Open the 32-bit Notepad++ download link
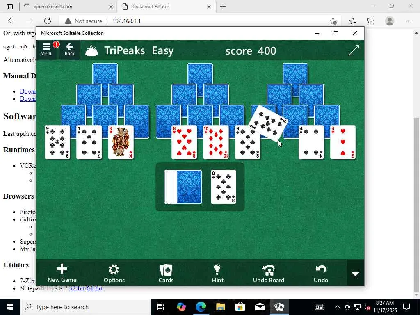Viewport: 420px width, 315px height. tap(77, 288)
